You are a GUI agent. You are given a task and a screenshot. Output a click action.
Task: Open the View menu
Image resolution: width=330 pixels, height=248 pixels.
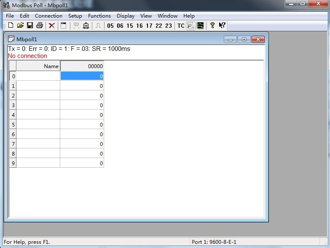146,16
